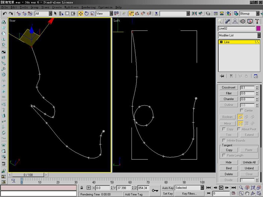The image size is (263, 197).
Task: Activate Select and Rotate tool
Action: 86,14
